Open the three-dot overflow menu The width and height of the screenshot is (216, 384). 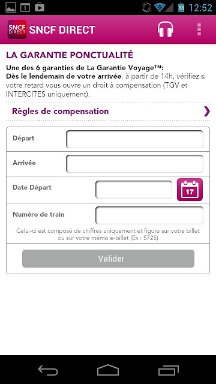199,29
